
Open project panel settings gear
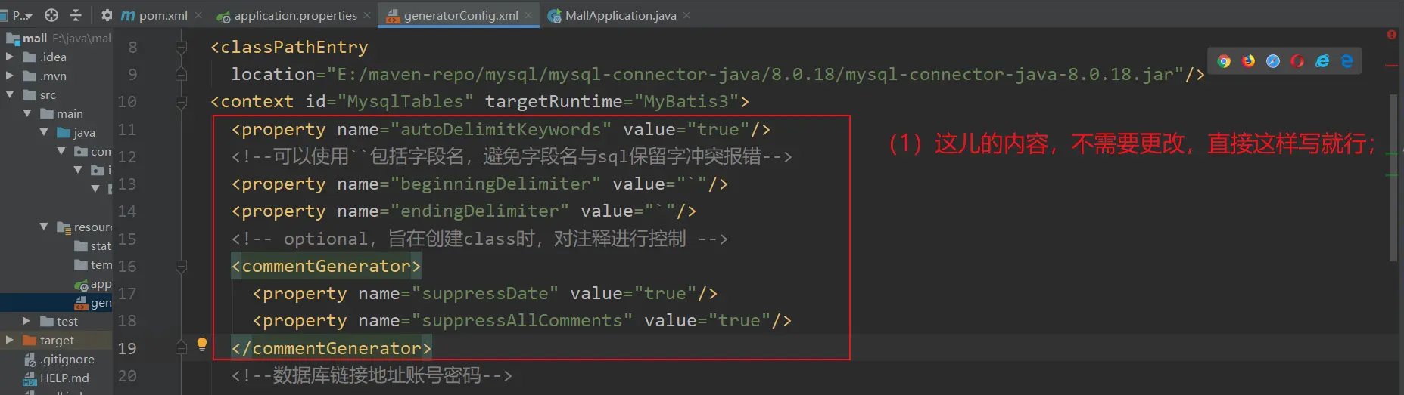[107, 15]
